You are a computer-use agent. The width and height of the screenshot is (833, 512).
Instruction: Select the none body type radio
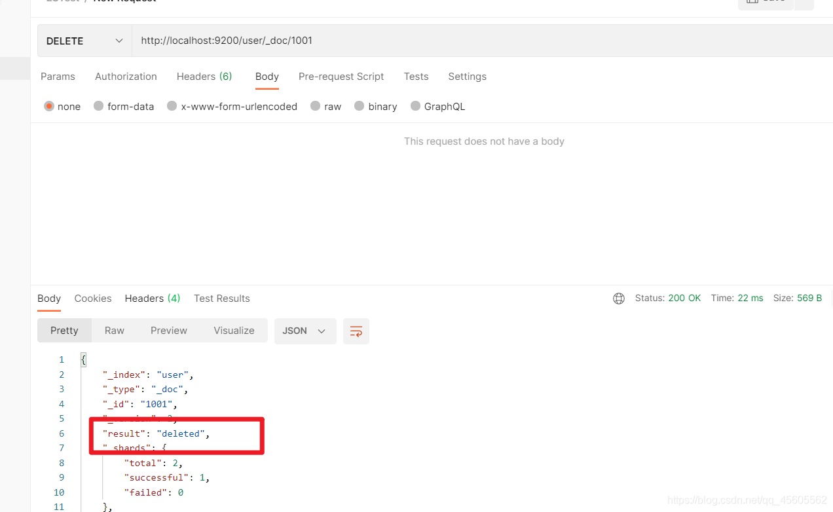point(49,106)
